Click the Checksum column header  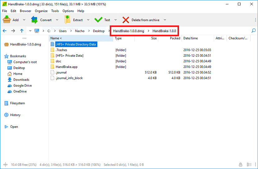[238, 38]
